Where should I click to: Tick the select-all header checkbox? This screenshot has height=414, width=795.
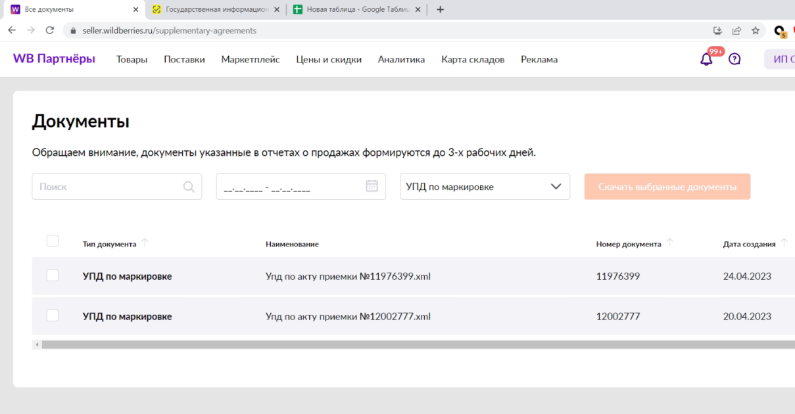pos(53,241)
